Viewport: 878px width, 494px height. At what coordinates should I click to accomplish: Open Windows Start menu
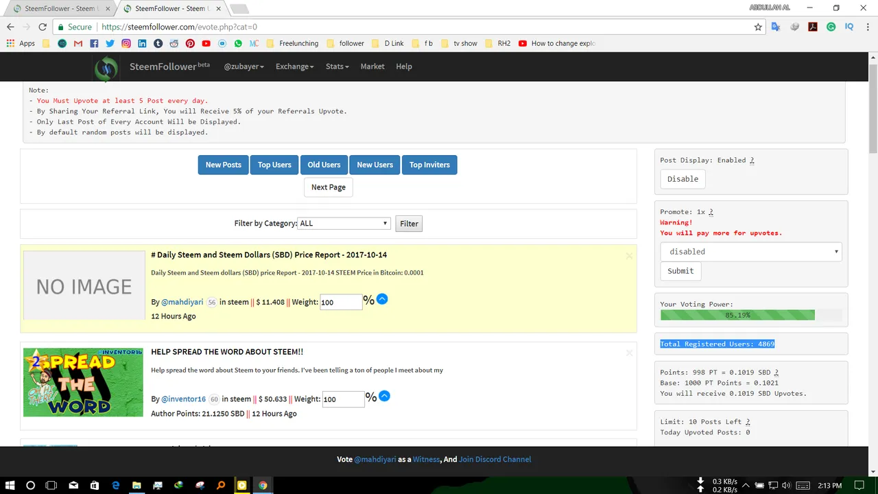click(x=10, y=485)
